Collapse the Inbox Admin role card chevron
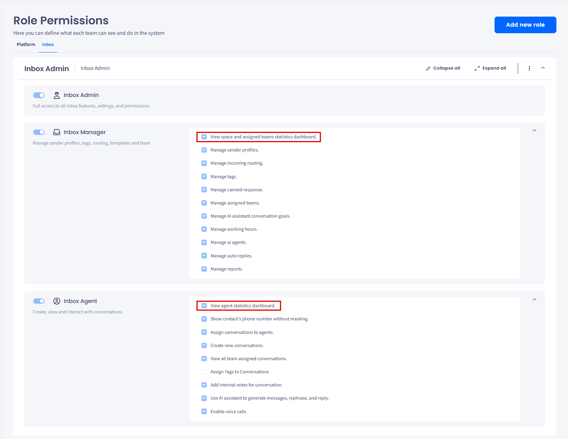The width and height of the screenshot is (568, 439). coord(543,68)
